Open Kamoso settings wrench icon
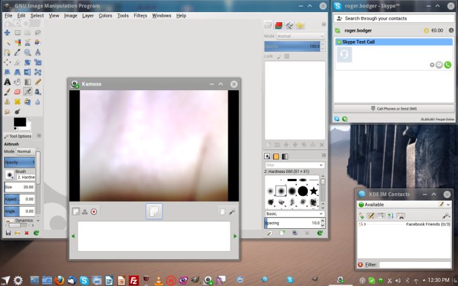The height and width of the screenshot is (286, 458). click(x=232, y=211)
